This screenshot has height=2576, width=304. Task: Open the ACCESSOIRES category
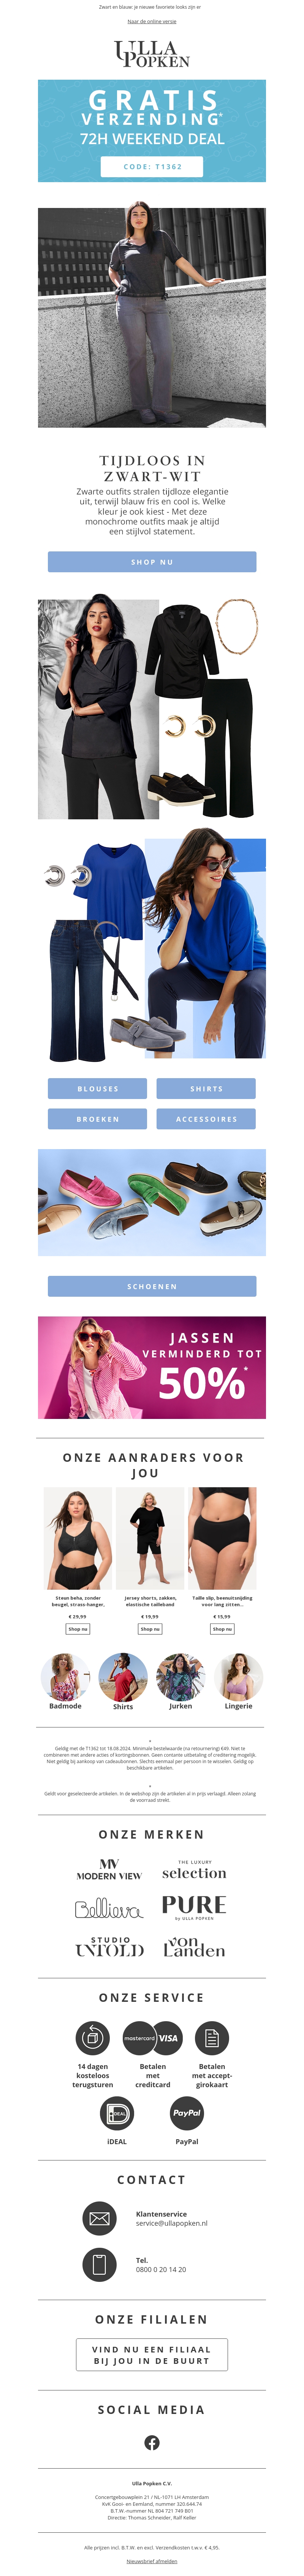point(206,1119)
